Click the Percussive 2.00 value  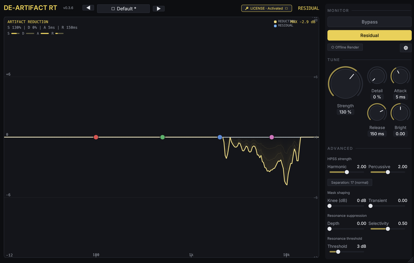click(403, 167)
